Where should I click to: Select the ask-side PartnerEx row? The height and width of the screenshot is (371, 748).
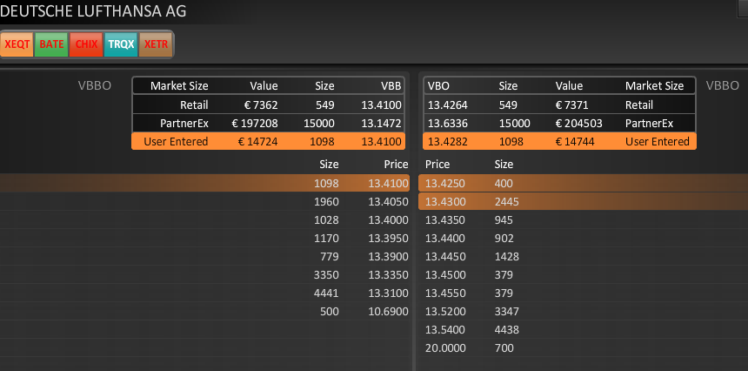click(559, 123)
